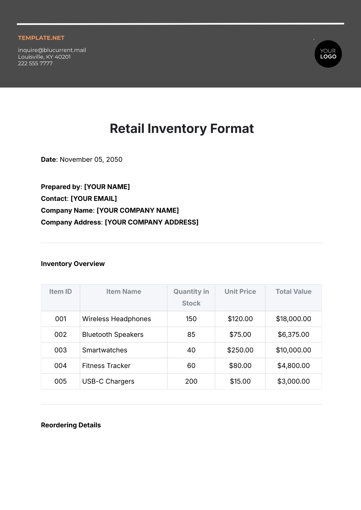Click the TEMPLATE.NET header text
This screenshot has height=510, width=361.
[41, 38]
